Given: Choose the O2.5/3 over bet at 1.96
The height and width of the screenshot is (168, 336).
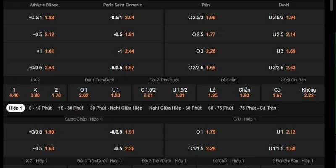Looking at the screenshot, I should 202,18.
